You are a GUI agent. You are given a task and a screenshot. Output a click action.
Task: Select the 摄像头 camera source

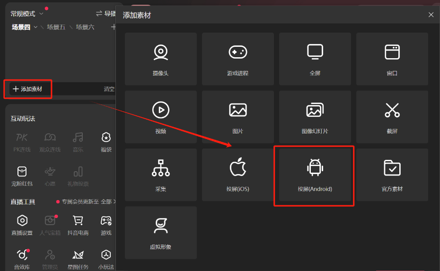160,59
